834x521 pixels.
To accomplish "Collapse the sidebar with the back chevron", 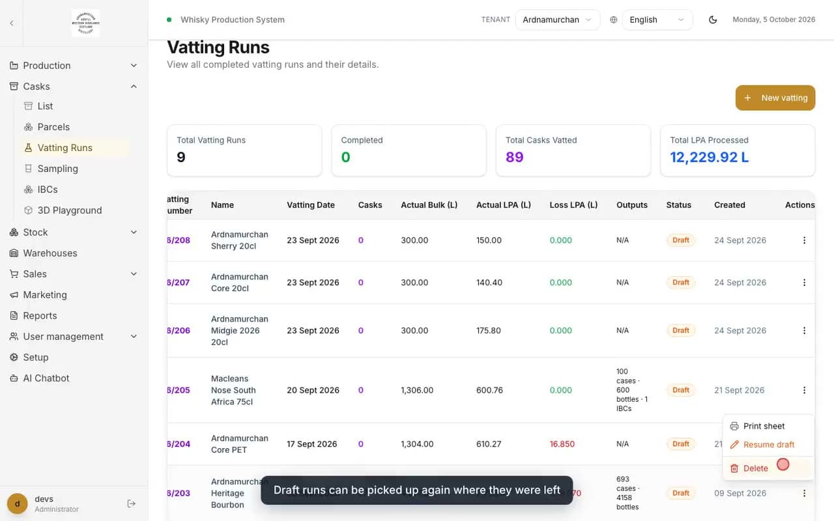I will 11,23.
